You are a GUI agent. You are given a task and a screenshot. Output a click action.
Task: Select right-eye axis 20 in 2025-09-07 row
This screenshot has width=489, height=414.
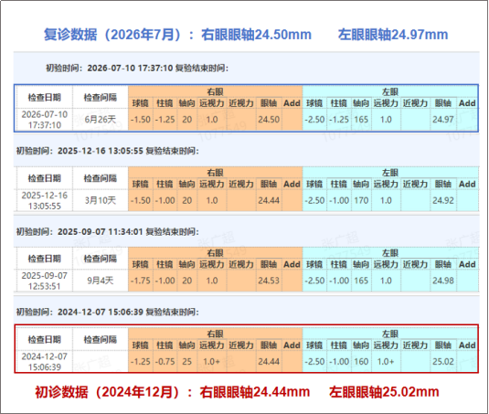(x=186, y=281)
